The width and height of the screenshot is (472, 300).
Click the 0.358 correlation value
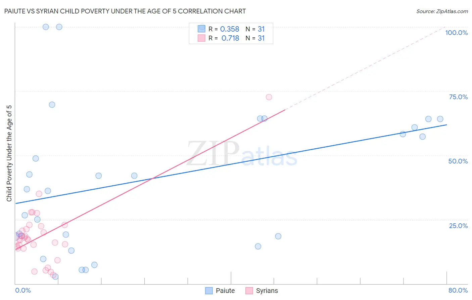click(230, 29)
